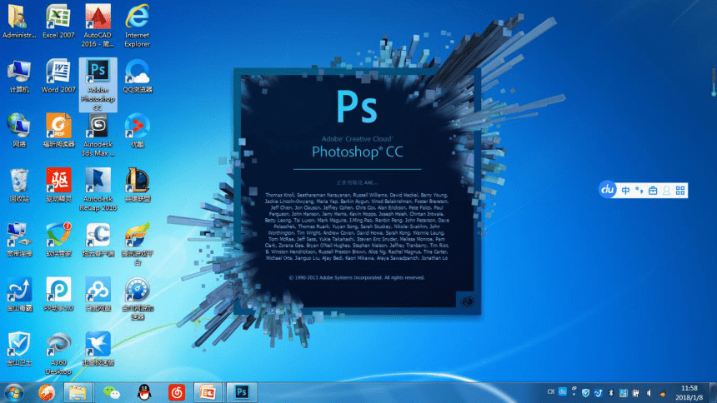Open the Baidu IME toolbox icon

[x=653, y=191]
